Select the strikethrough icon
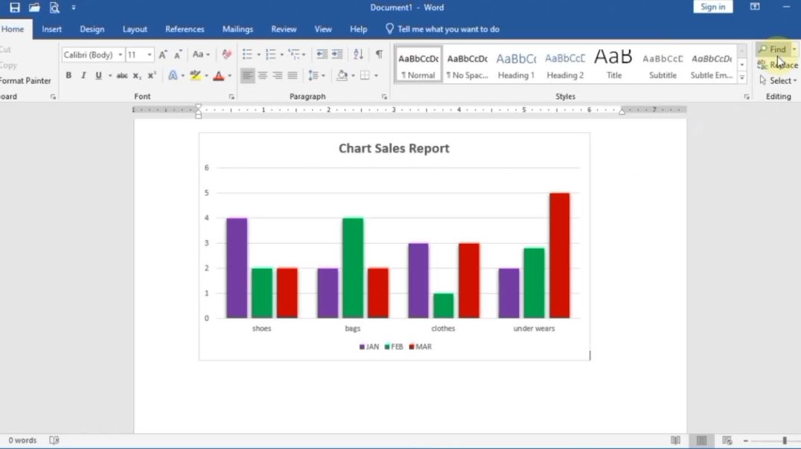Image resolution: width=801 pixels, height=449 pixels. 121,75
